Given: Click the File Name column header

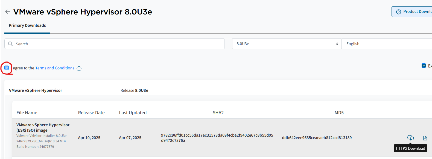Looking at the screenshot, I should click(x=27, y=113).
